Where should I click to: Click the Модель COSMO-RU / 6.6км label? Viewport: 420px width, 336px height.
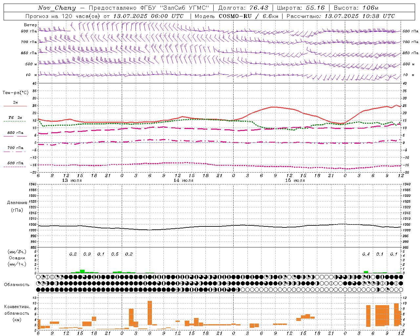[x=237, y=16]
